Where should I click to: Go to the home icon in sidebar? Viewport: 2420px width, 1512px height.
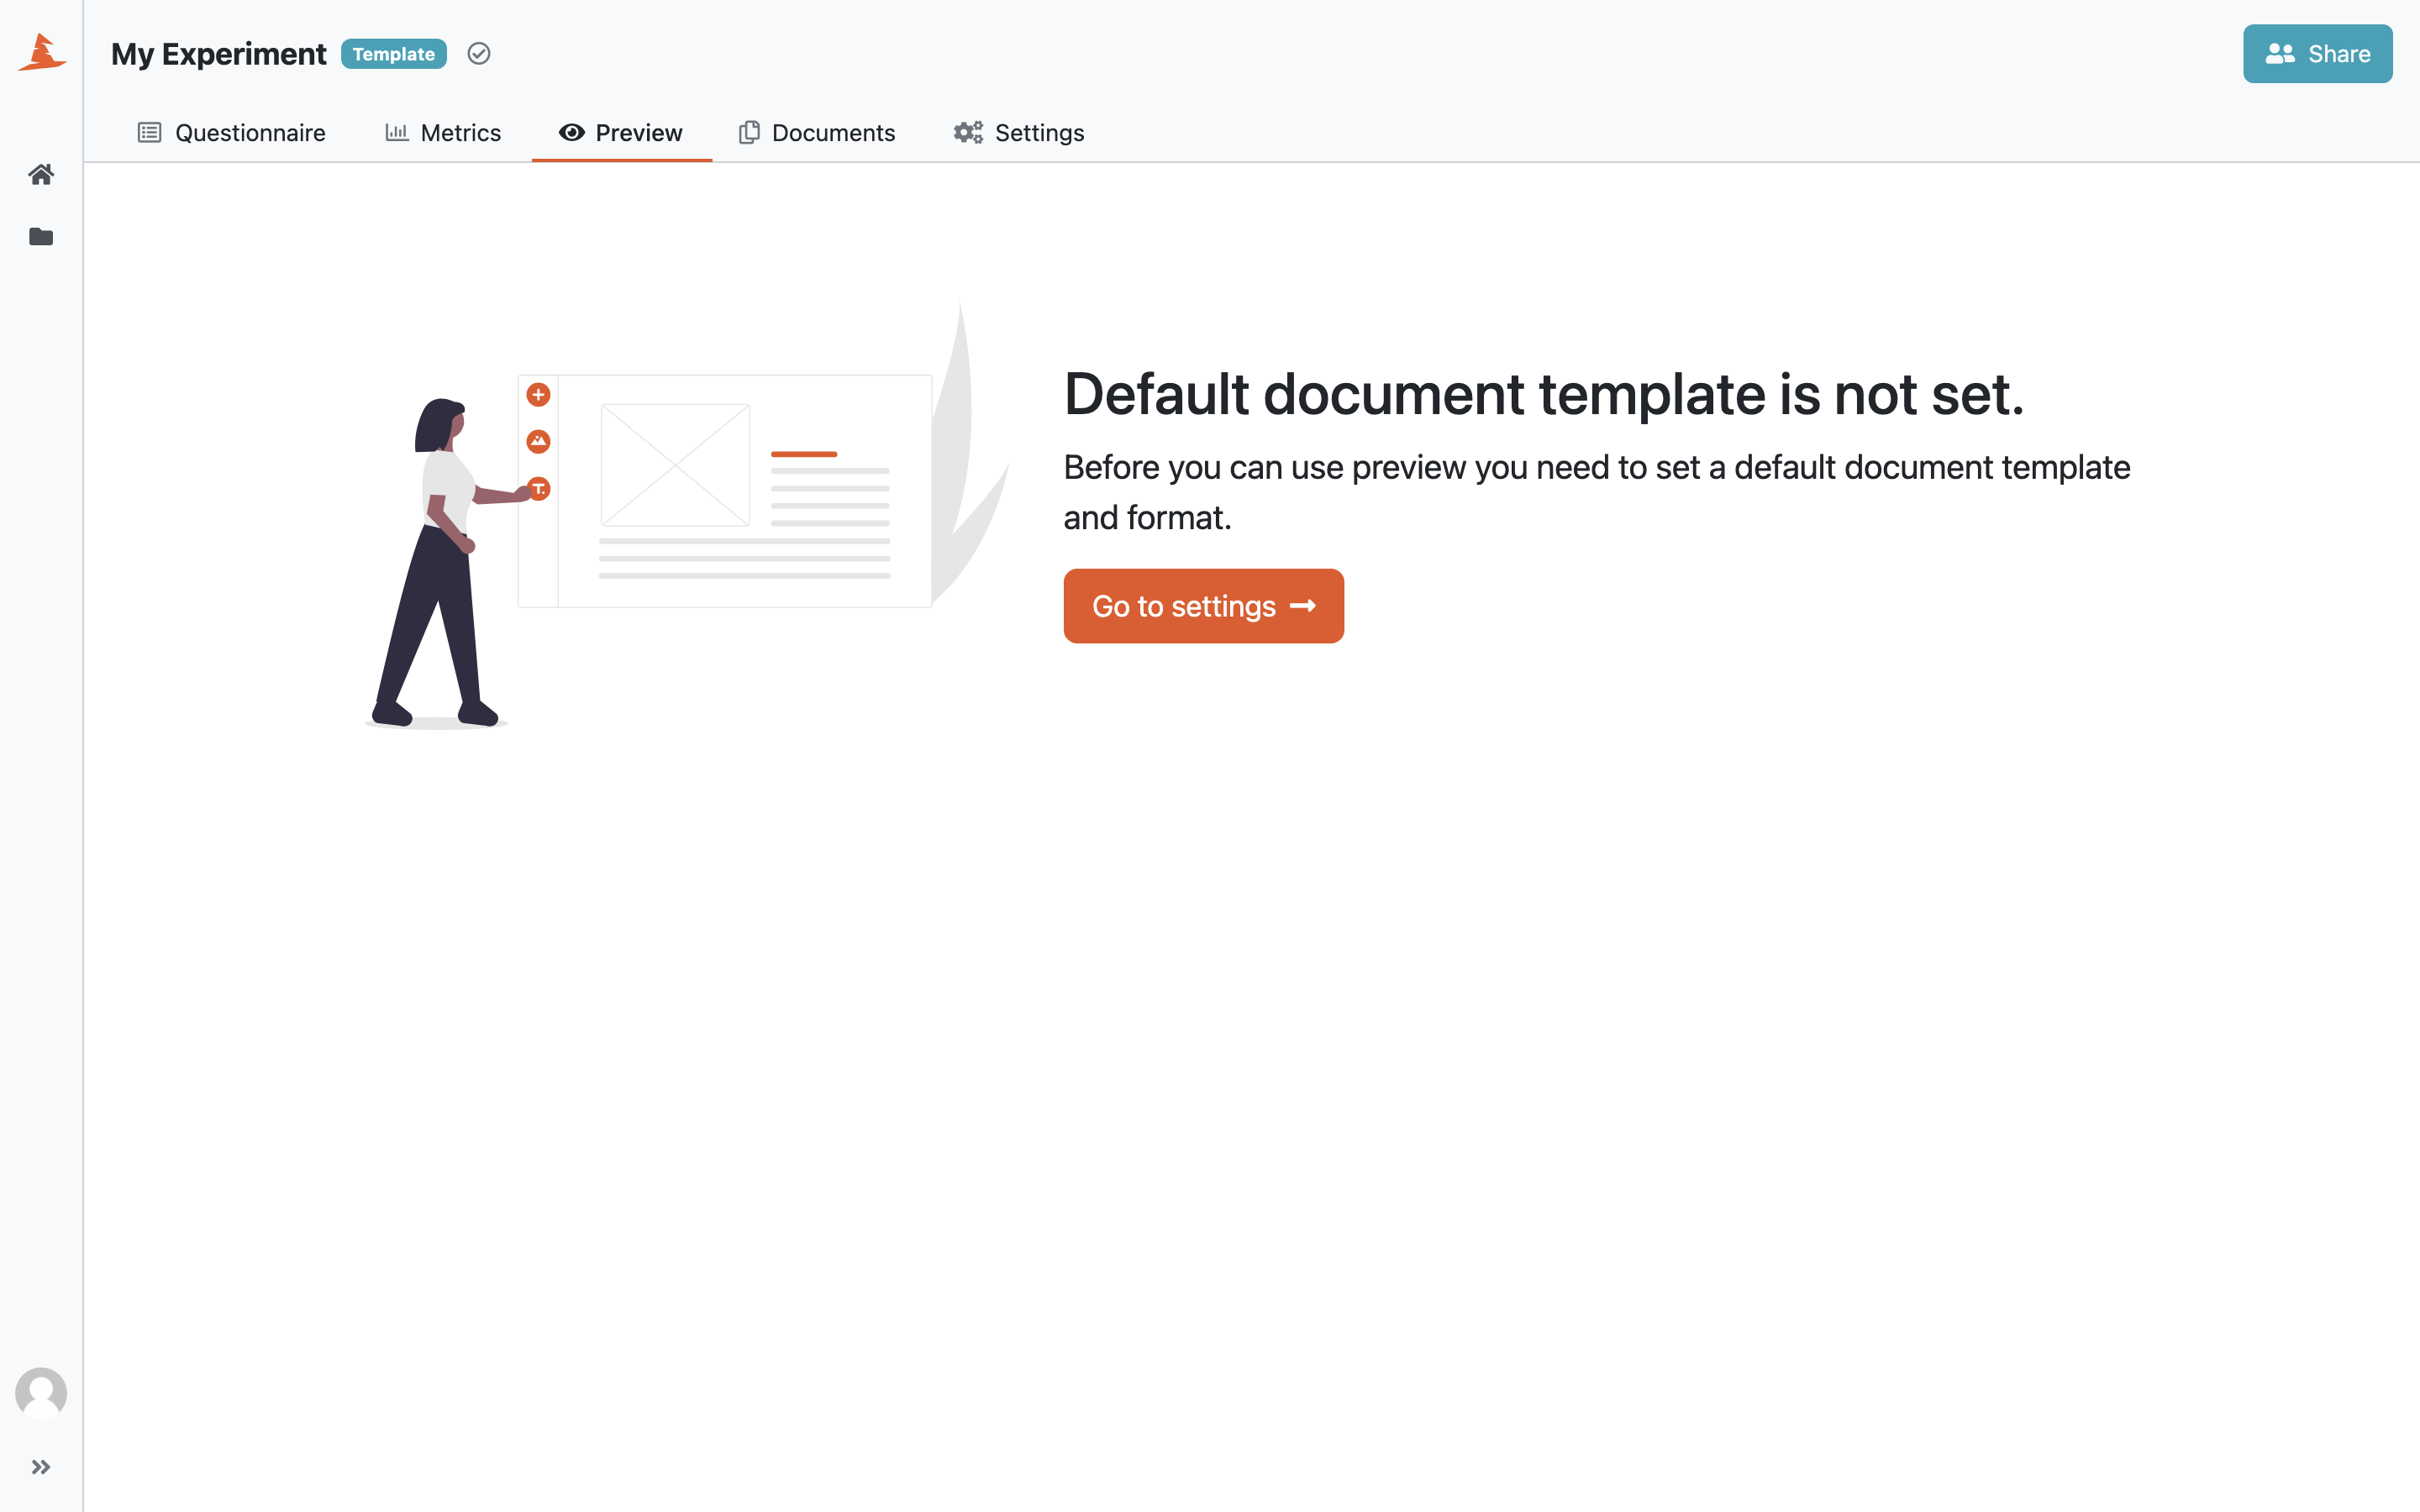pos(41,174)
